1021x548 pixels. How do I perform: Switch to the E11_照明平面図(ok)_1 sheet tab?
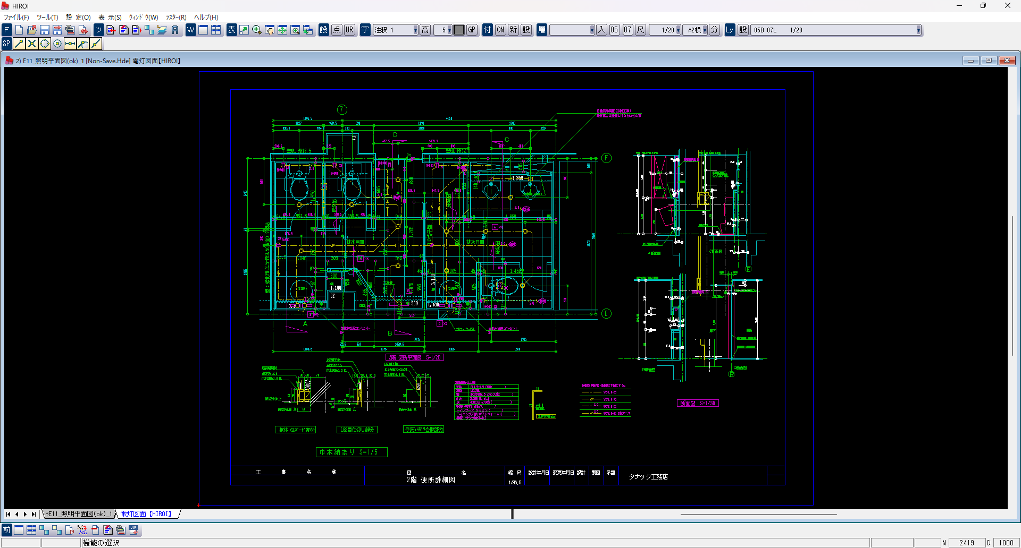(79, 514)
